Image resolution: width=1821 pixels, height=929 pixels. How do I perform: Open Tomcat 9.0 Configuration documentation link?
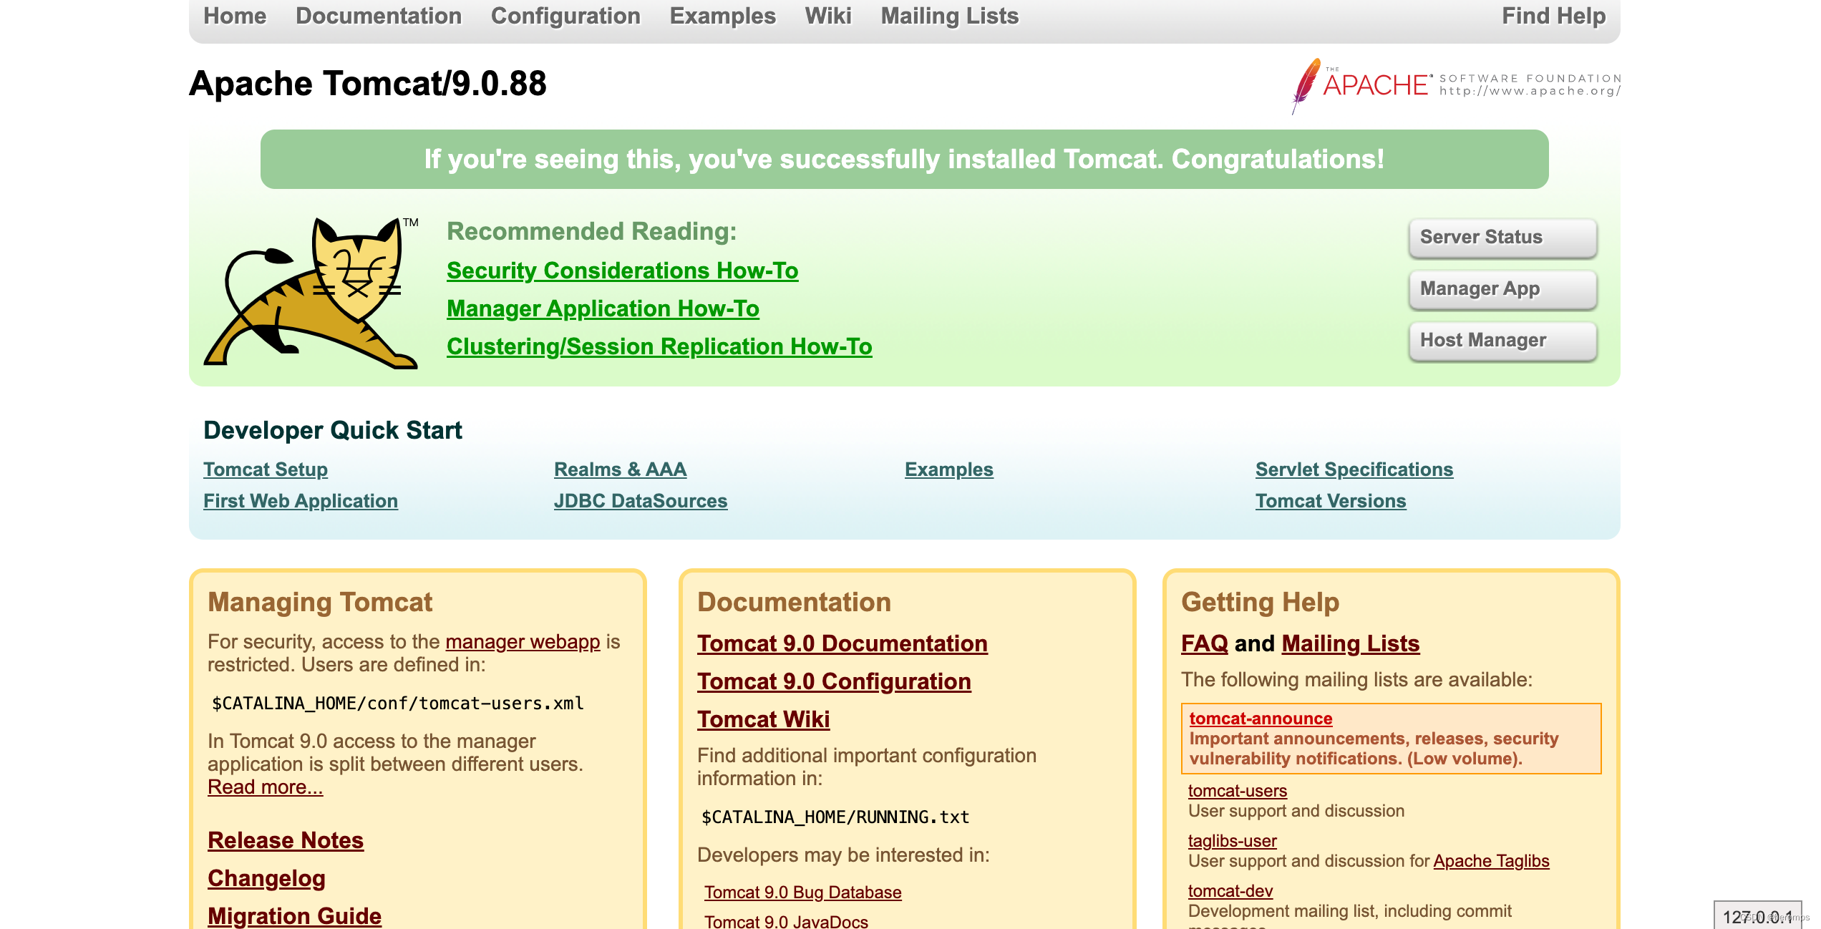[834, 681]
